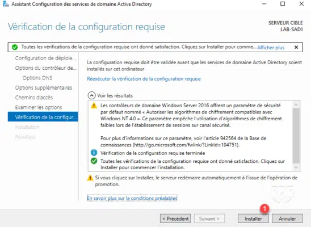Close the wizard window

[x=301, y=4]
